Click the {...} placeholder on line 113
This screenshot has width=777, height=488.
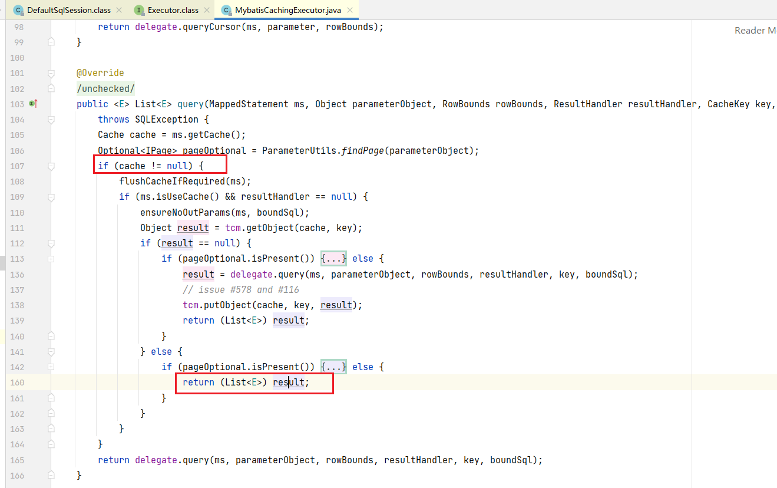[333, 259]
